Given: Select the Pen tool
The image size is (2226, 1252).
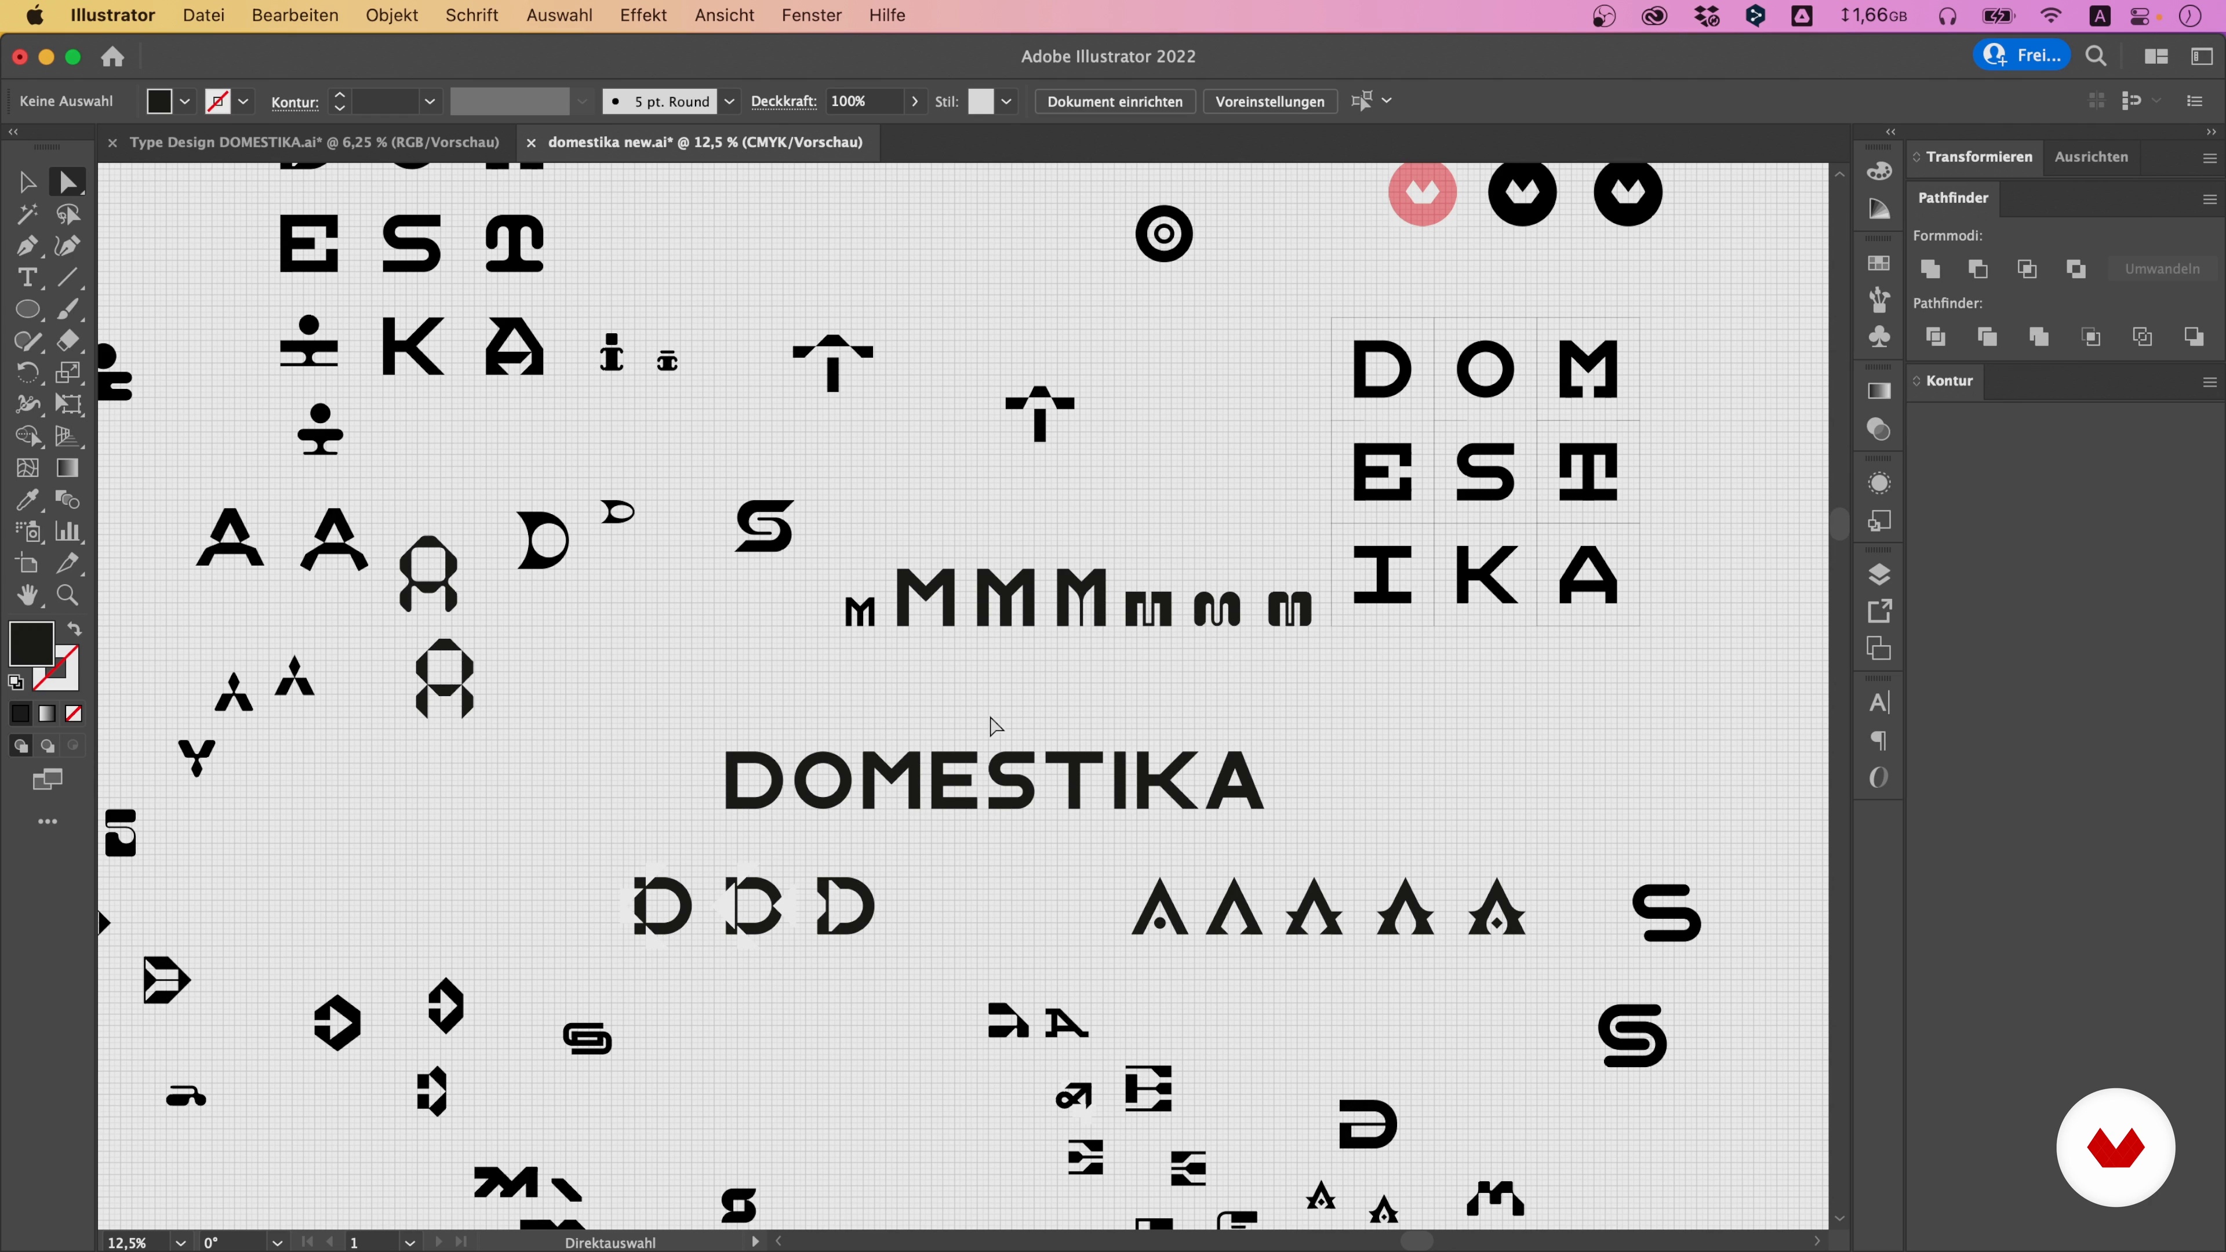Looking at the screenshot, I should point(27,246).
